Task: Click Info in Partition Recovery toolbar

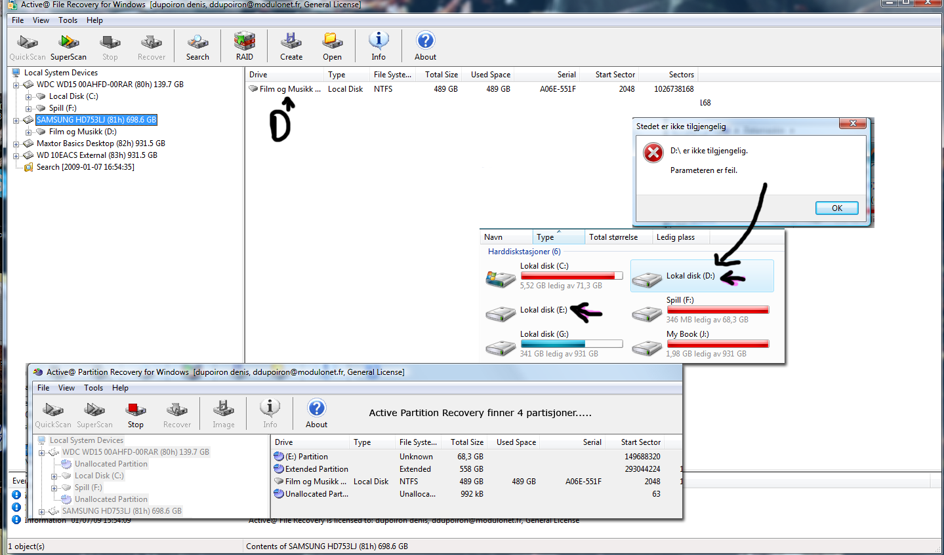Action: click(270, 415)
